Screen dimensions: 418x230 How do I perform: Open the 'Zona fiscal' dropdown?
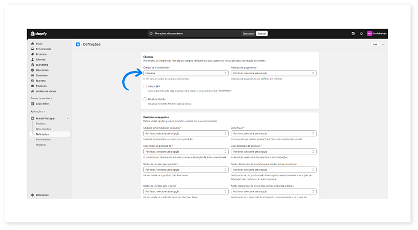[273, 133]
